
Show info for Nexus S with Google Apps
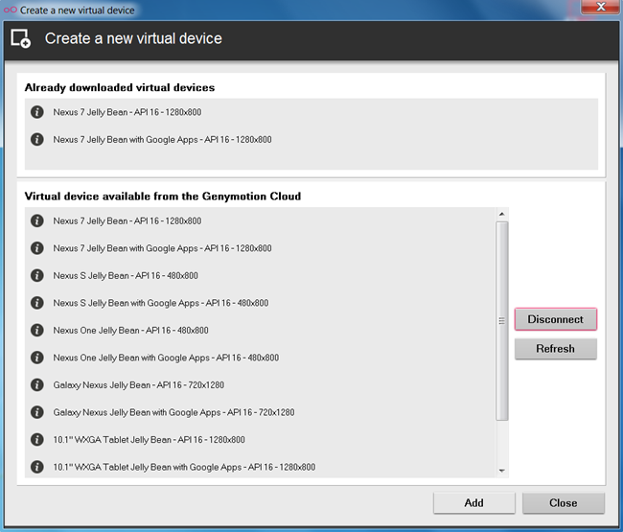(37, 303)
